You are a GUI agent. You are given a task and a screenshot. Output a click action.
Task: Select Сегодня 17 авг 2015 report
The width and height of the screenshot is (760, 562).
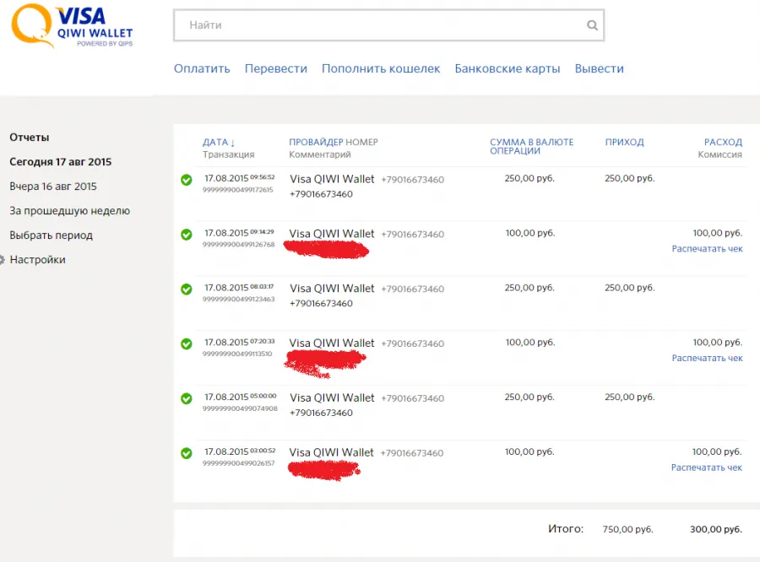[61, 162]
